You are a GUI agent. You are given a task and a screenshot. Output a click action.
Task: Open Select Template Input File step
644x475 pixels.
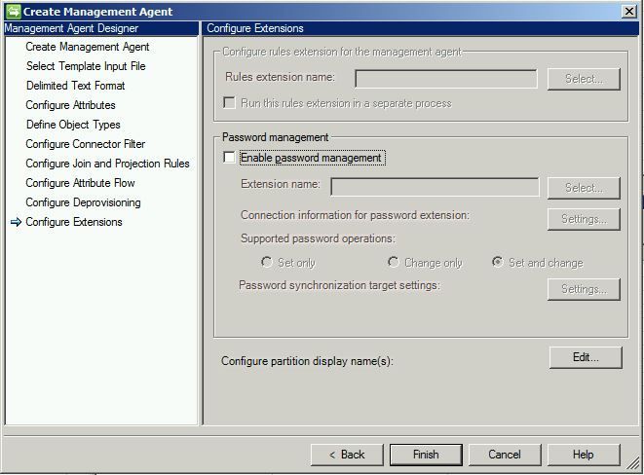point(86,66)
